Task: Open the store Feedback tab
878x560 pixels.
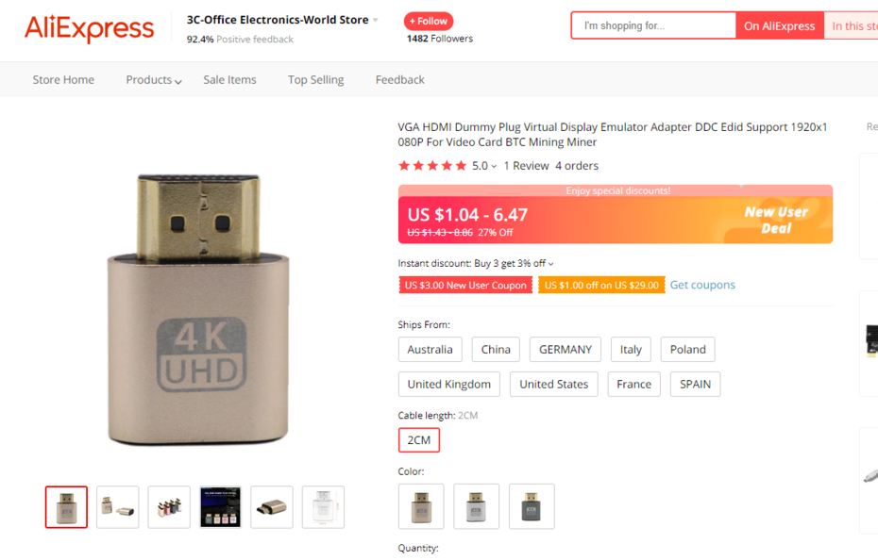Action: (x=399, y=80)
